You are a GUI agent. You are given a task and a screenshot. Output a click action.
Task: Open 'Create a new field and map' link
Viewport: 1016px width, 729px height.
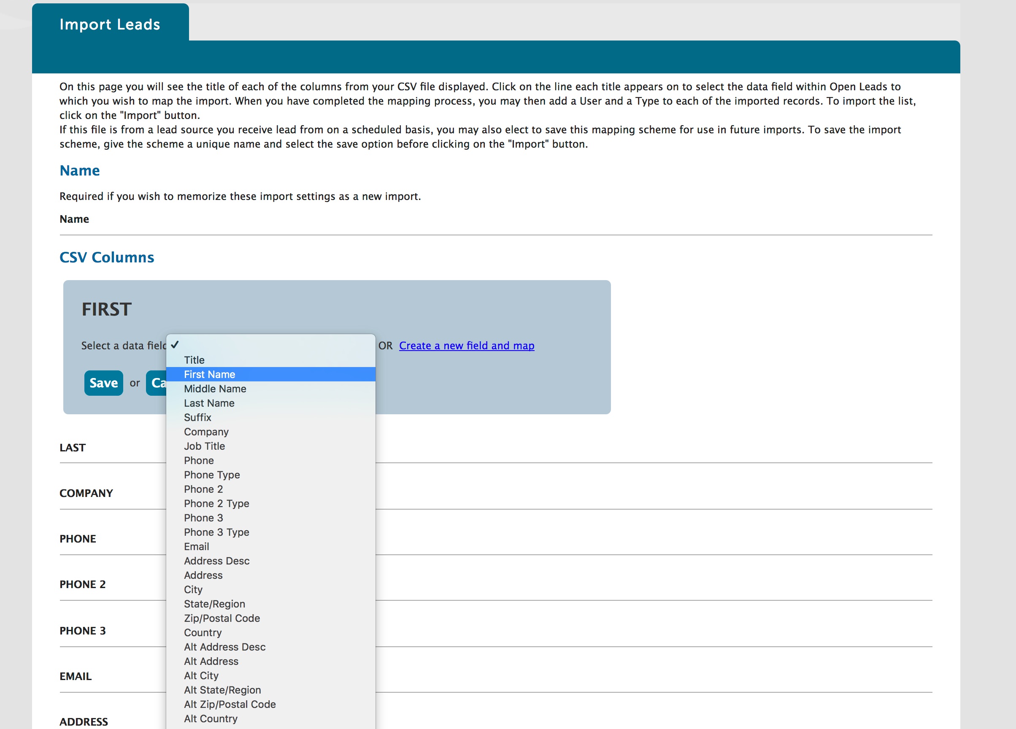[466, 346]
